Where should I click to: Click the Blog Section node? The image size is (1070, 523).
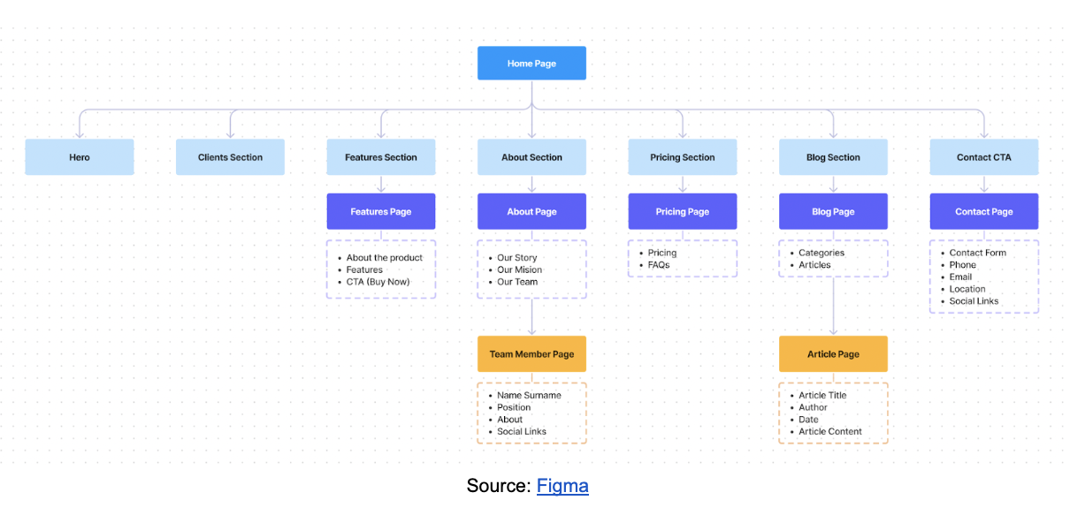833,157
